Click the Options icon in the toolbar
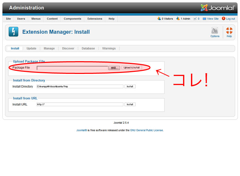Viewport: 240px width, 176px height. 215,31
